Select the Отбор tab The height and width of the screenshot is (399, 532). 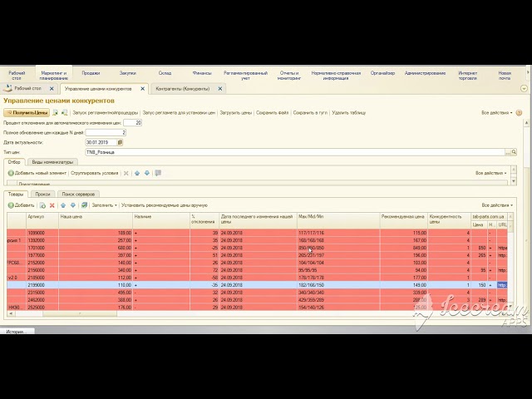[14, 162]
